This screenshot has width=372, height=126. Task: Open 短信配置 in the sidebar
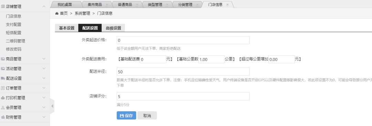point(13,33)
